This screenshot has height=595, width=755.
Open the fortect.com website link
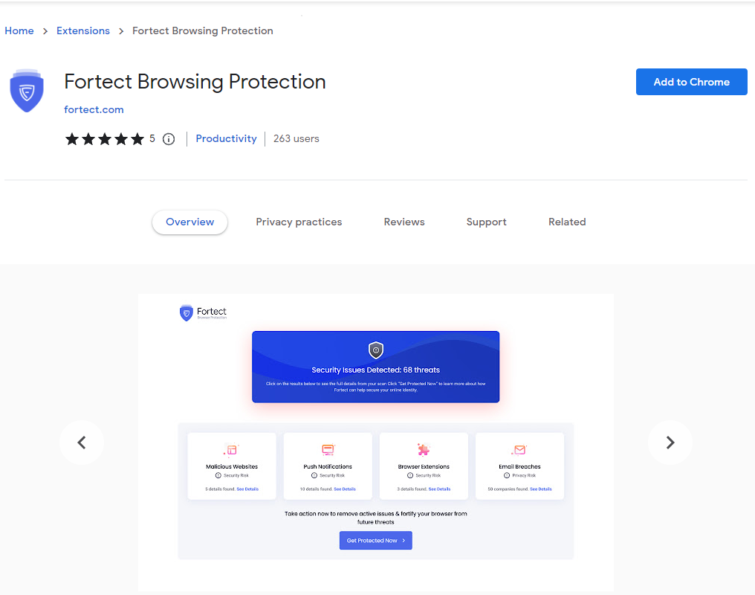tap(94, 109)
